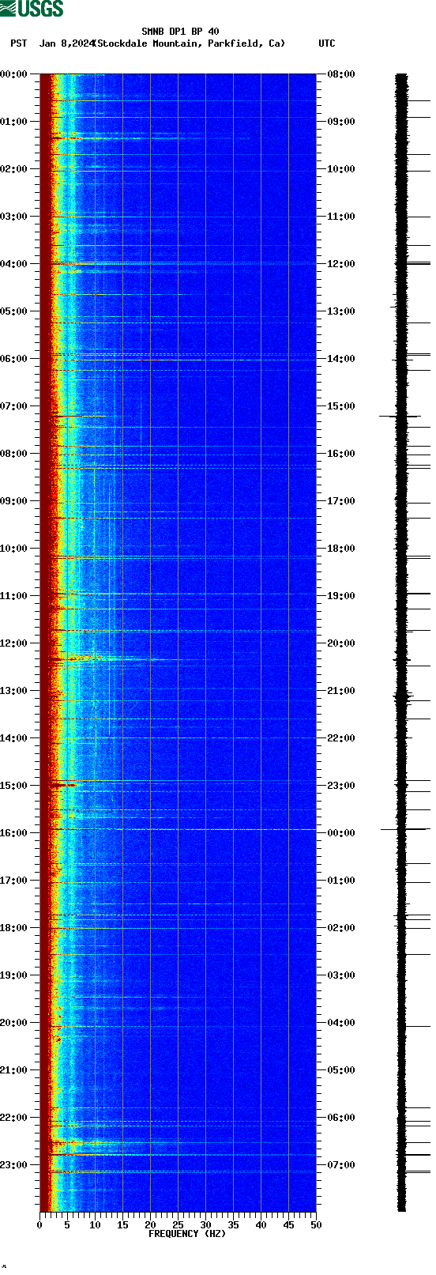Click the 'UTC' timezone label
The image size is (436, 1275).
326,43
